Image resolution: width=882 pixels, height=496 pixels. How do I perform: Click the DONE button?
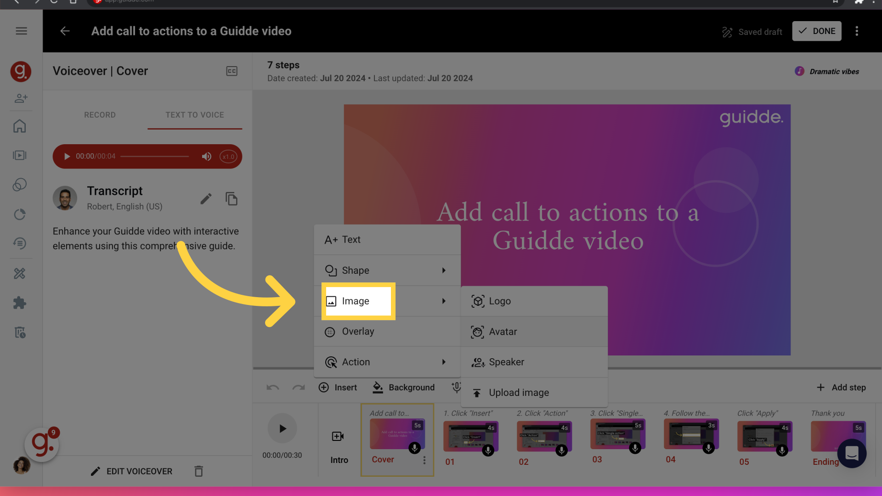(817, 31)
